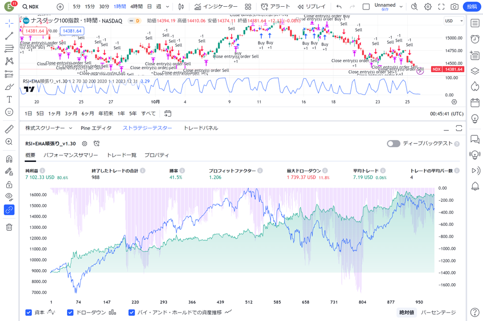Remove drawings with the trash icon
The image size is (483, 321).
click(x=9, y=227)
